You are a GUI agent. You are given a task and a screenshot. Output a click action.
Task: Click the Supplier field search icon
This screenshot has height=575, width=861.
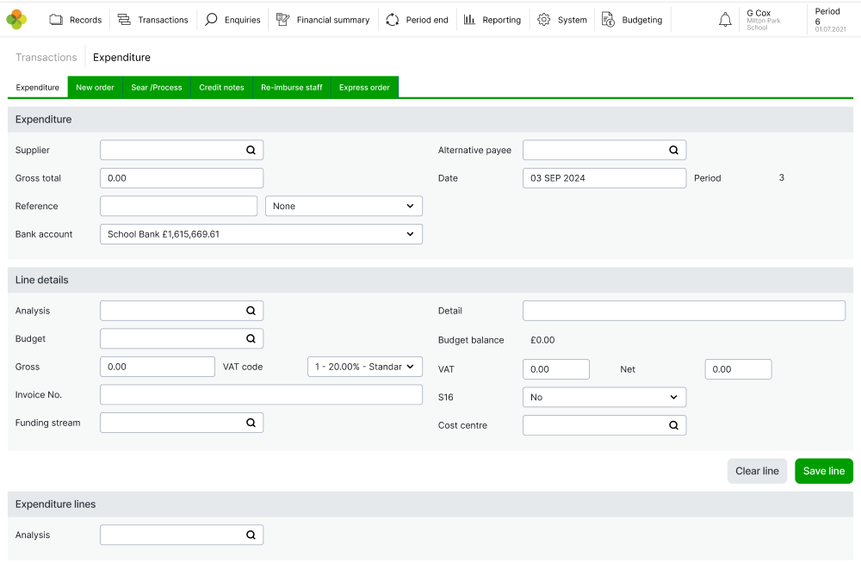point(251,150)
